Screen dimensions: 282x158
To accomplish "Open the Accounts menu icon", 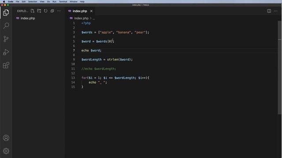I will [6, 138].
